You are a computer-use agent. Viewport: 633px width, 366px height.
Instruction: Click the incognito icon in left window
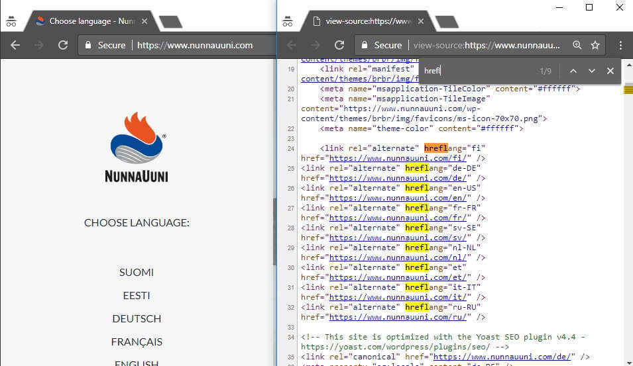coord(11,21)
